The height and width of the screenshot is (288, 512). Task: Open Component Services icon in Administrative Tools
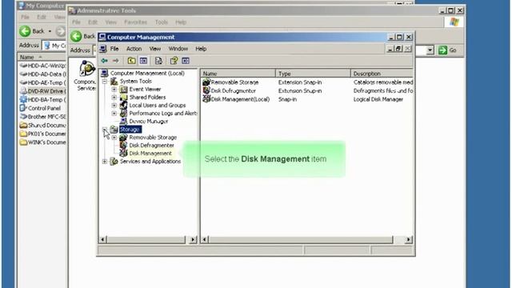(86, 76)
